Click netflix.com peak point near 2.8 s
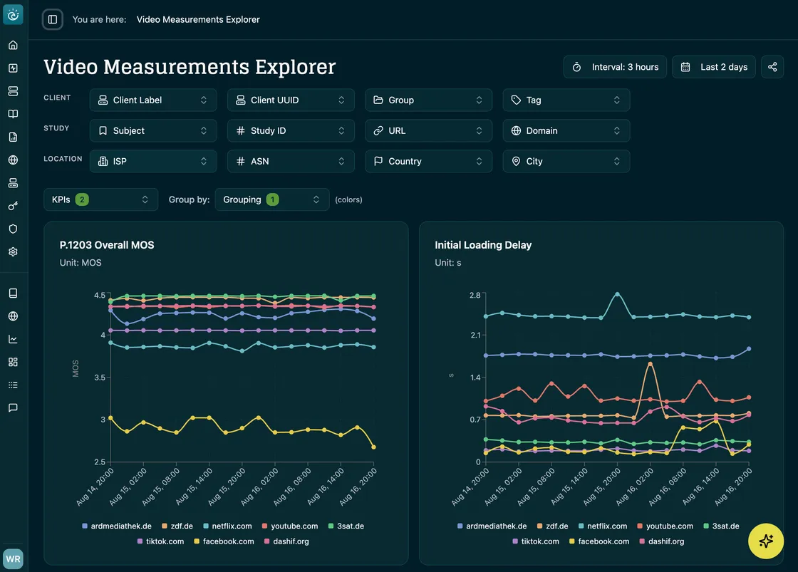This screenshot has width=798, height=572. point(617,294)
